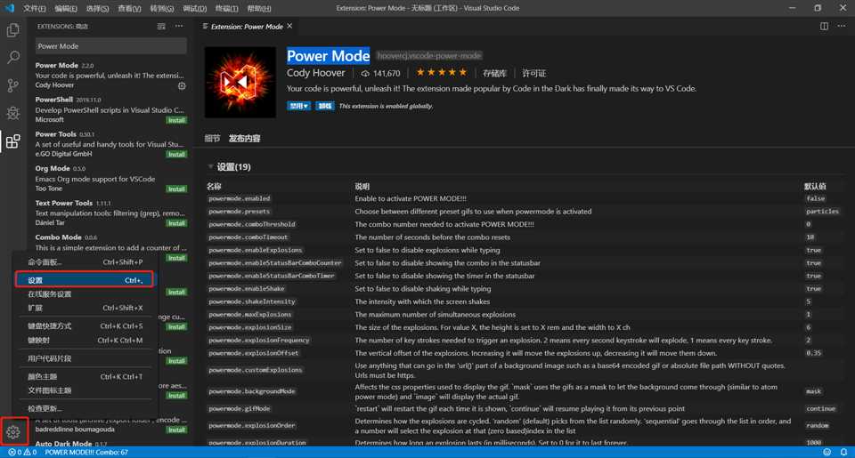Image resolution: width=855 pixels, height=458 pixels.
Task: Open the Source Control view
Action: [x=13, y=85]
